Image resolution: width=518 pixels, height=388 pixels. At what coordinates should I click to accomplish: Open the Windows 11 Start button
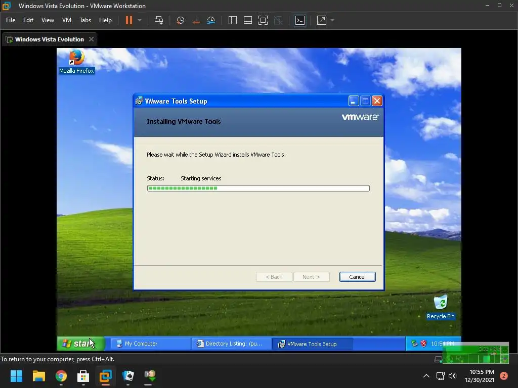16,376
